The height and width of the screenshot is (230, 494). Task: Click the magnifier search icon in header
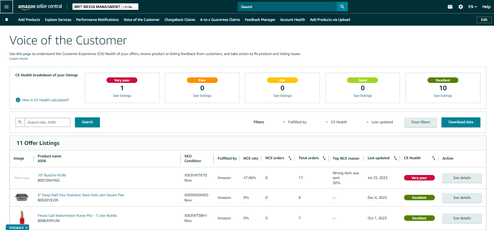[342, 7]
